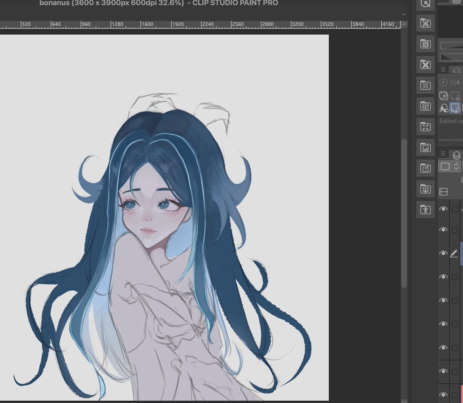Click the vertical scrollbar up arrow
463x403 pixels.
click(x=404, y=24)
